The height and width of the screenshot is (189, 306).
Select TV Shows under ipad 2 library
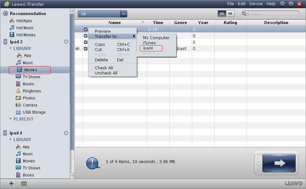coord(28,77)
